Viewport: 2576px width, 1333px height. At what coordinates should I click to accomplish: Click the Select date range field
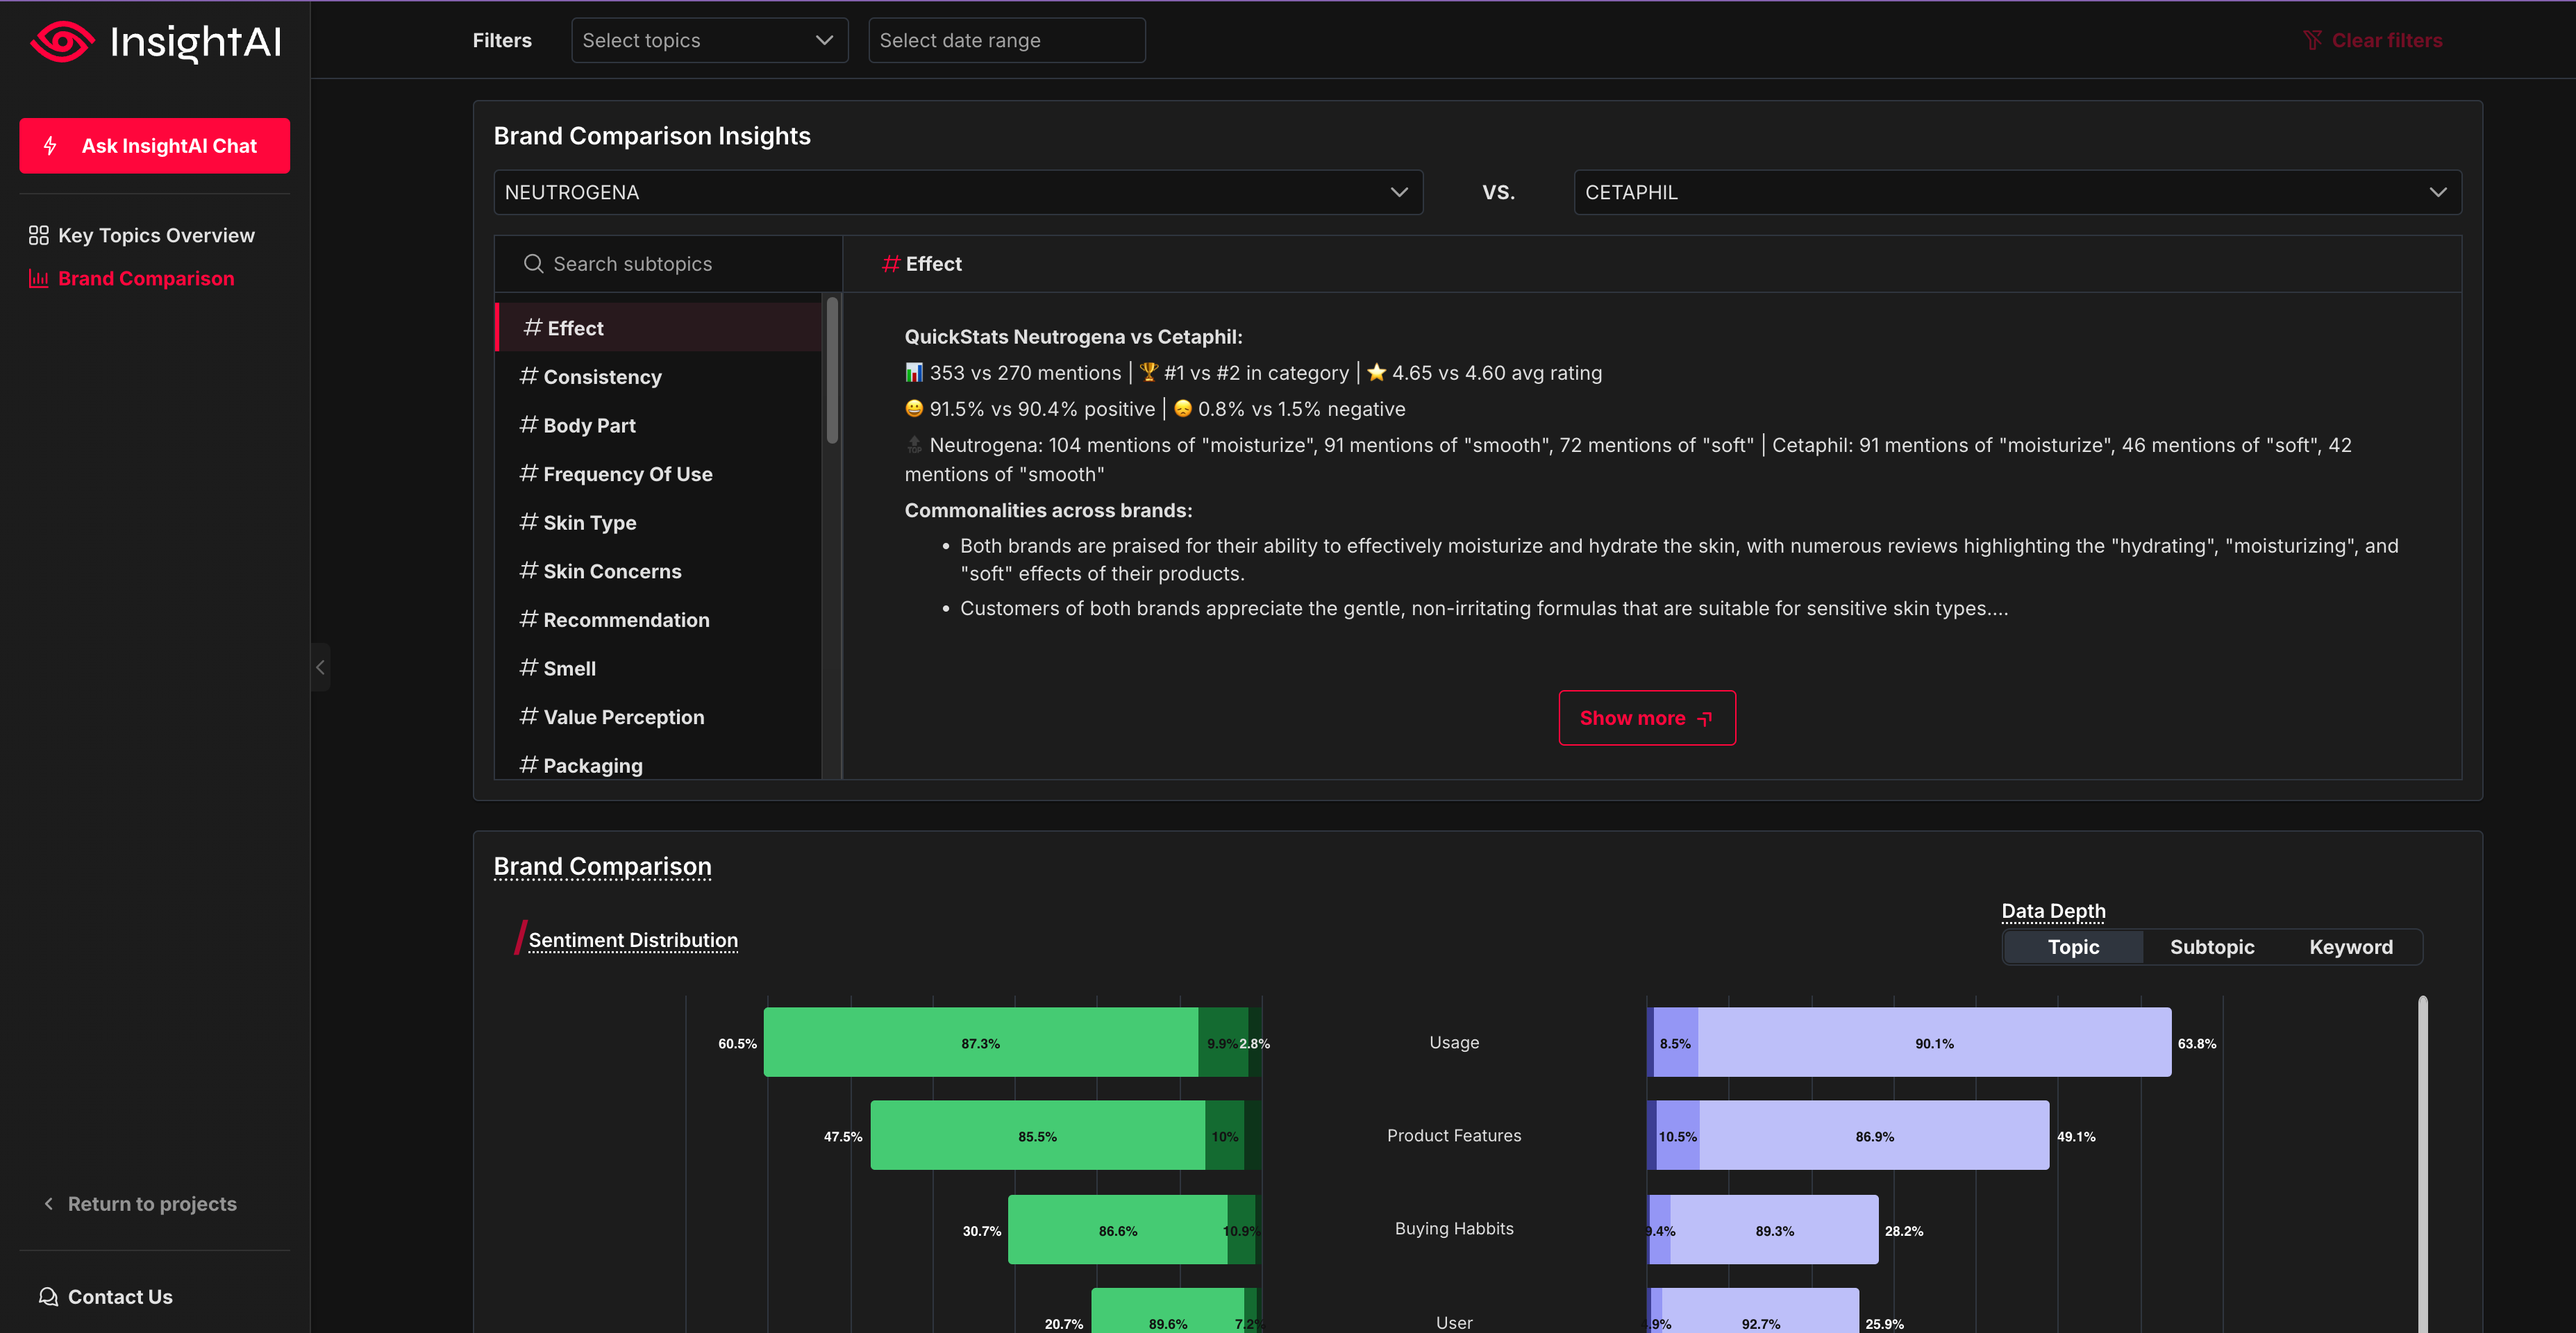[1006, 40]
